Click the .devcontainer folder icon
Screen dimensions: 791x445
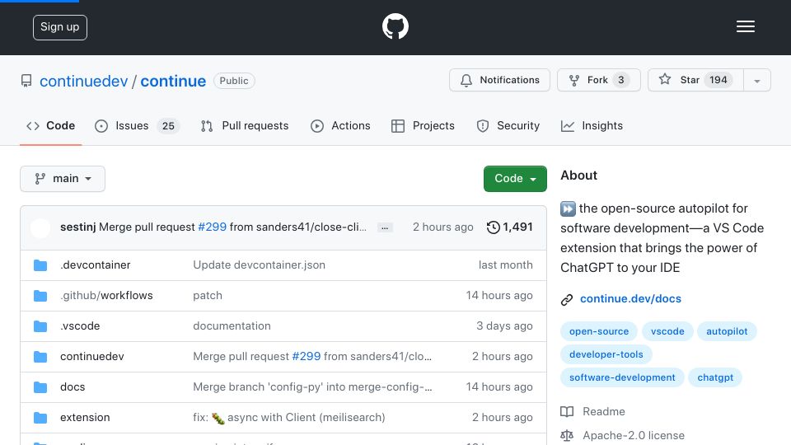(x=40, y=265)
